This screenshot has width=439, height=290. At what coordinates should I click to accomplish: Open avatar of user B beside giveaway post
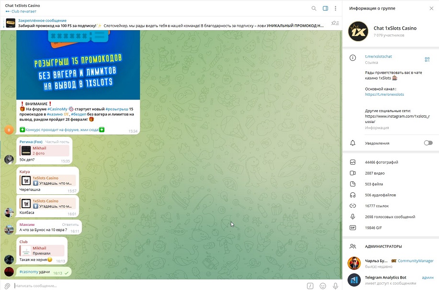click(9, 130)
